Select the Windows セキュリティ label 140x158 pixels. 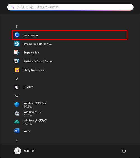pyautogui.click(x=35, y=103)
